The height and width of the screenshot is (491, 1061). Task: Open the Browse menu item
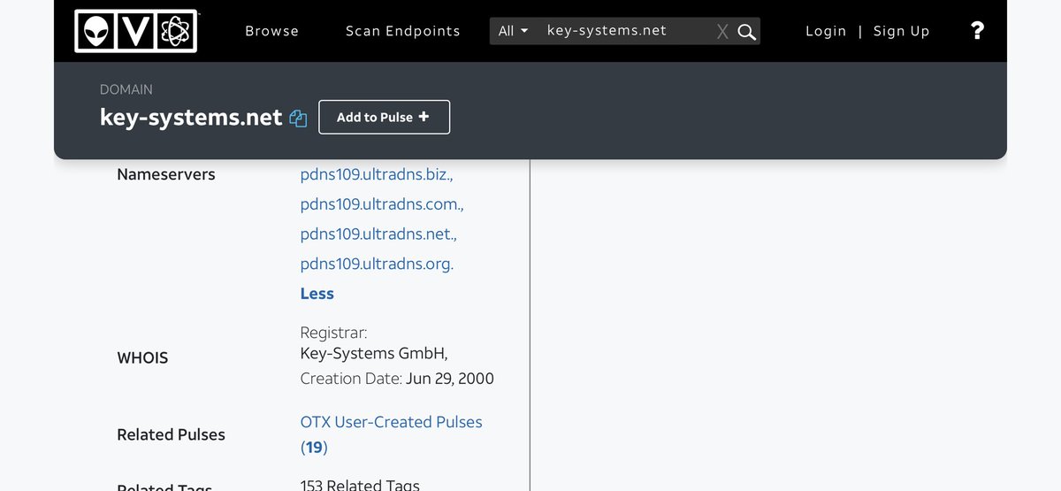tap(271, 31)
